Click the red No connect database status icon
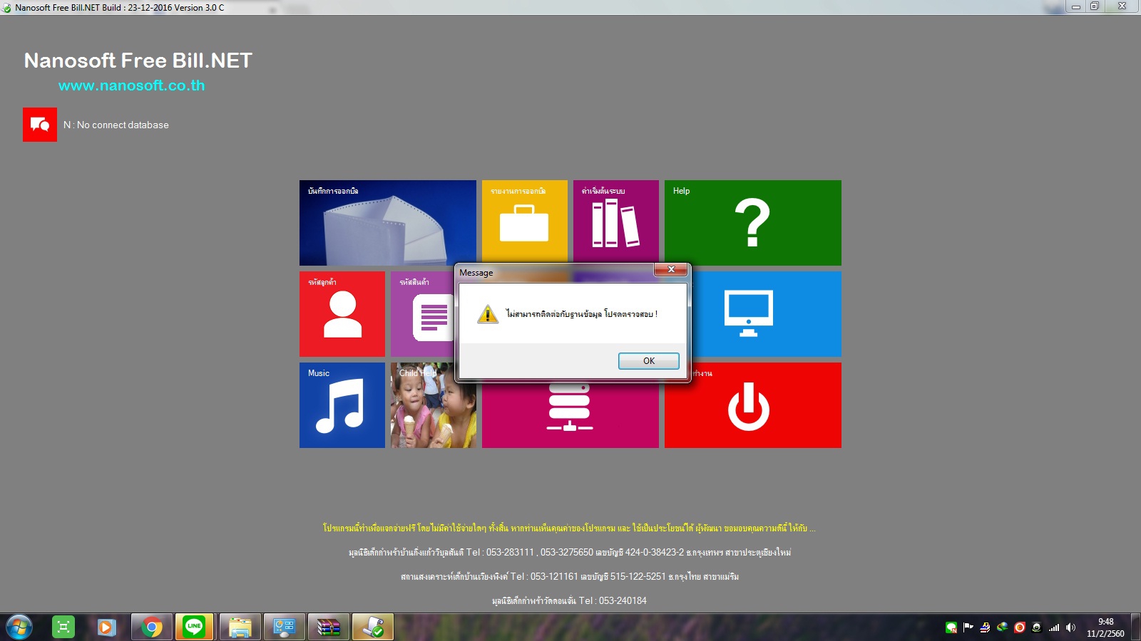Screen dimensions: 1141x641 pyautogui.click(x=40, y=125)
